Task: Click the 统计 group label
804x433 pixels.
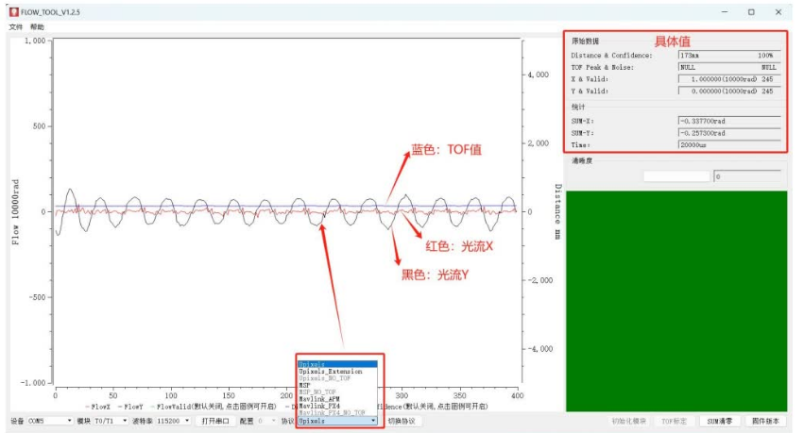Action: click(x=578, y=107)
